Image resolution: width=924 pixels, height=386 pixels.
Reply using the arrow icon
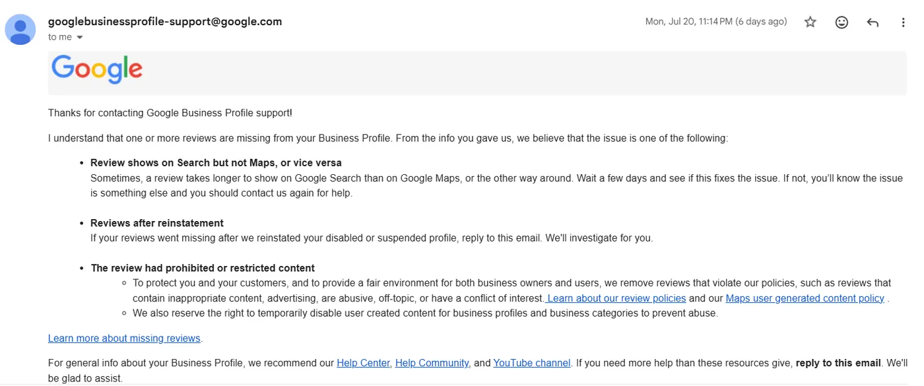click(873, 22)
